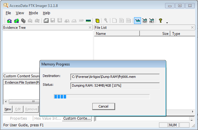Click file list scrollbar right arrow

coord(193,112)
